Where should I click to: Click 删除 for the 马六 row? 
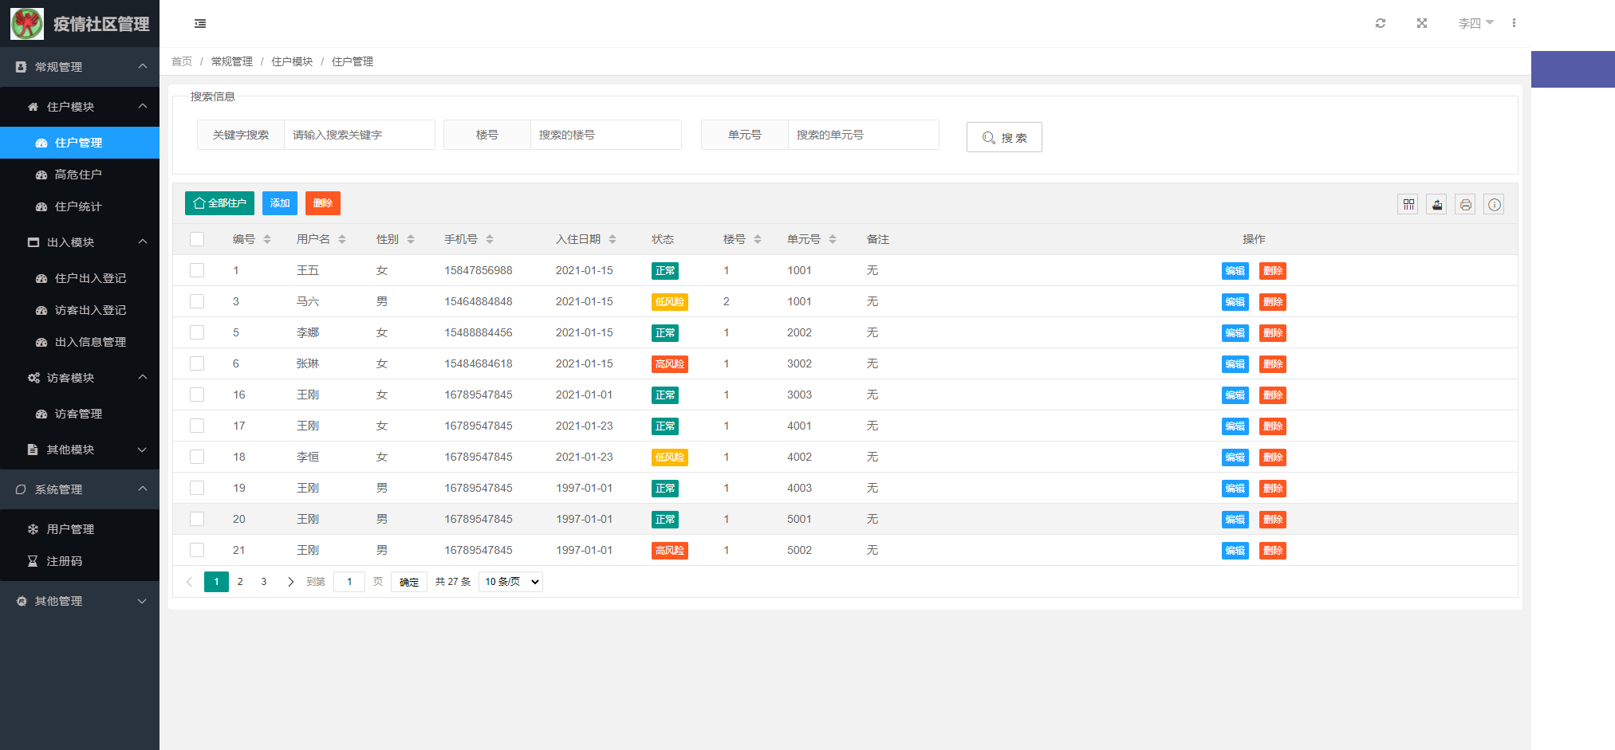tap(1273, 302)
